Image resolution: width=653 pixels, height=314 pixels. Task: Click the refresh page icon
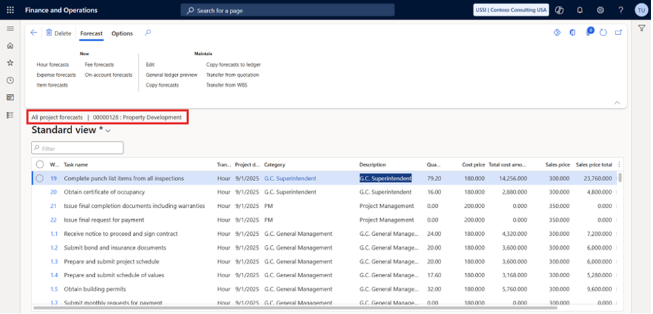604,33
